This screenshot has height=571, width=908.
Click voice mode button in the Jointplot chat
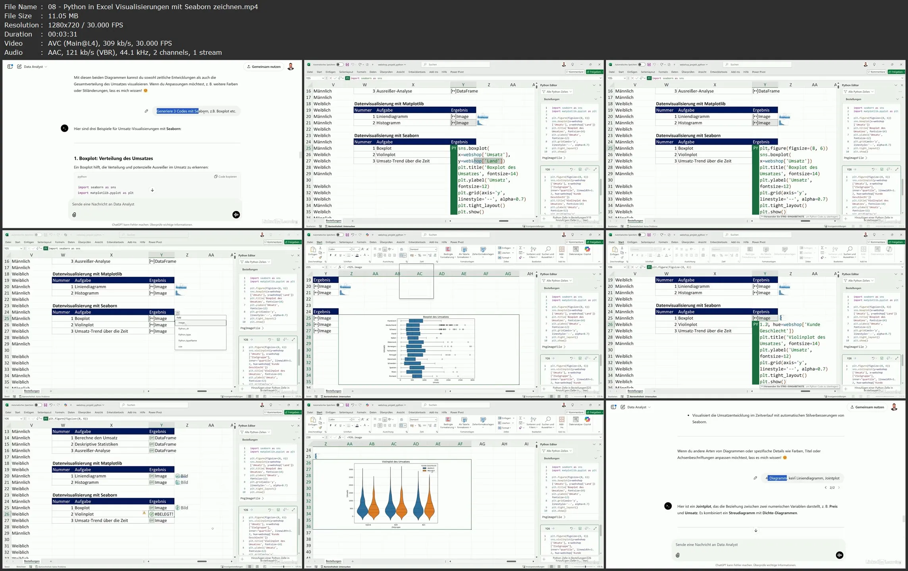coord(839,555)
